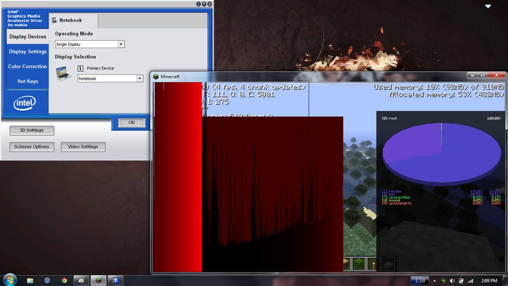Click the Intel logo

25,103
